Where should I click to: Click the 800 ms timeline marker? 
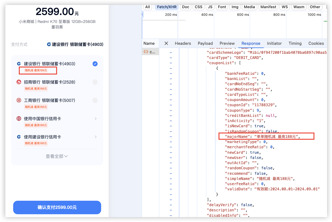coord(279,15)
